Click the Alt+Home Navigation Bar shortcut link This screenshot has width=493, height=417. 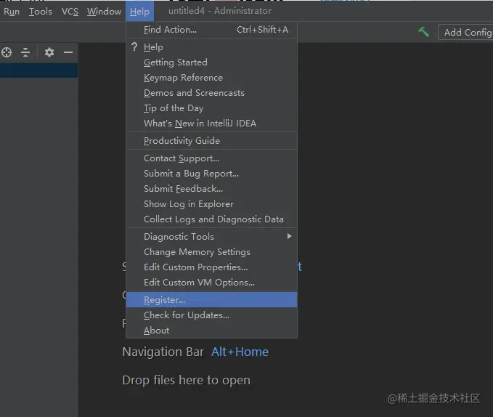[240, 352]
